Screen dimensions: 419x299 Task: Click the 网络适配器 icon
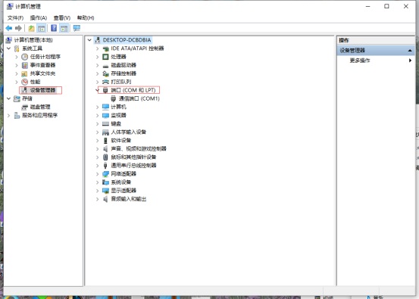click(105, 174)
